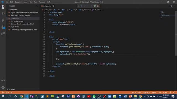Click the code minimap preview
The width and height of the screenshot is (177, 99).
click(x=168, y=15)
